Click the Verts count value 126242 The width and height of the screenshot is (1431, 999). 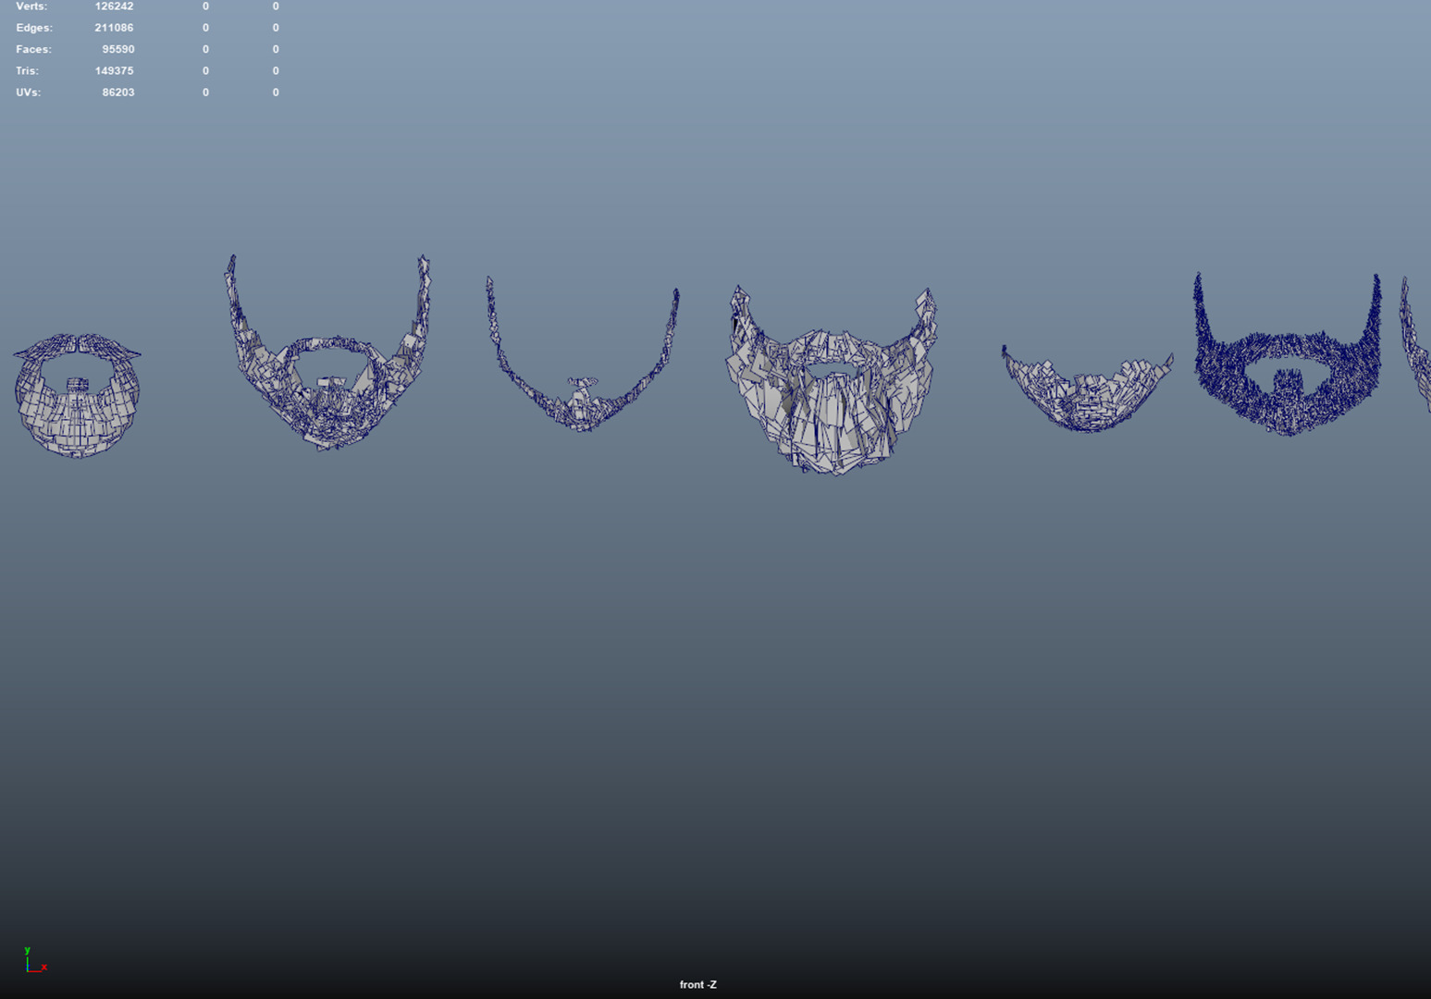pyautogui.click(x=114, y=6)
